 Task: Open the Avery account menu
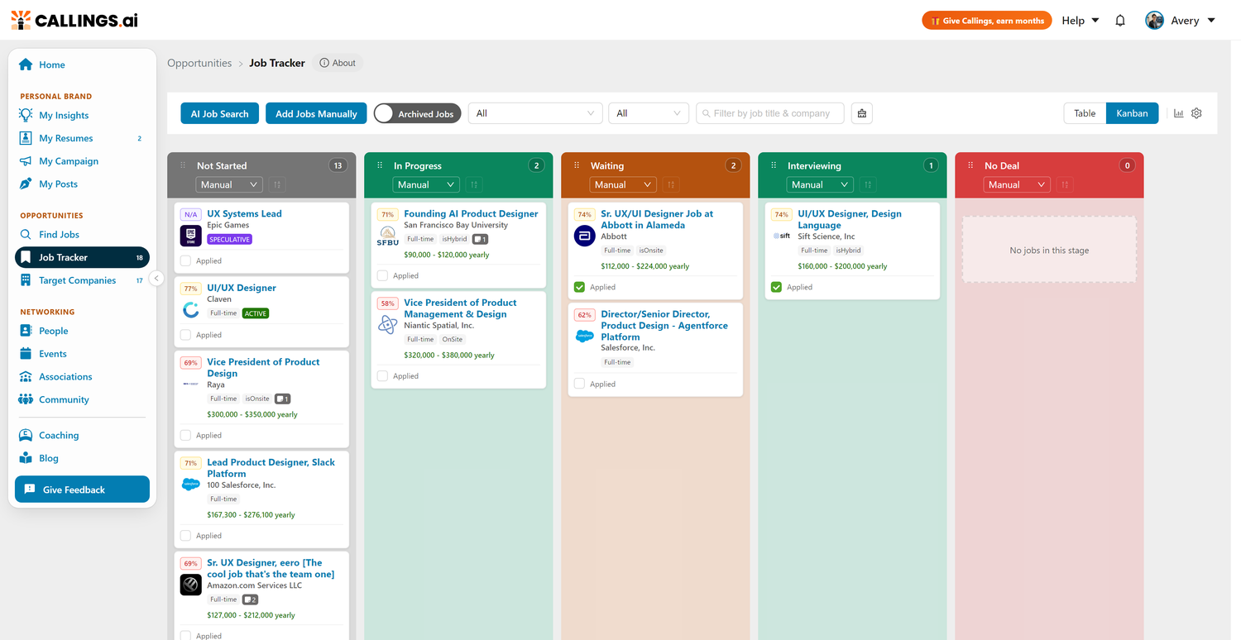tap(1181, 21)
